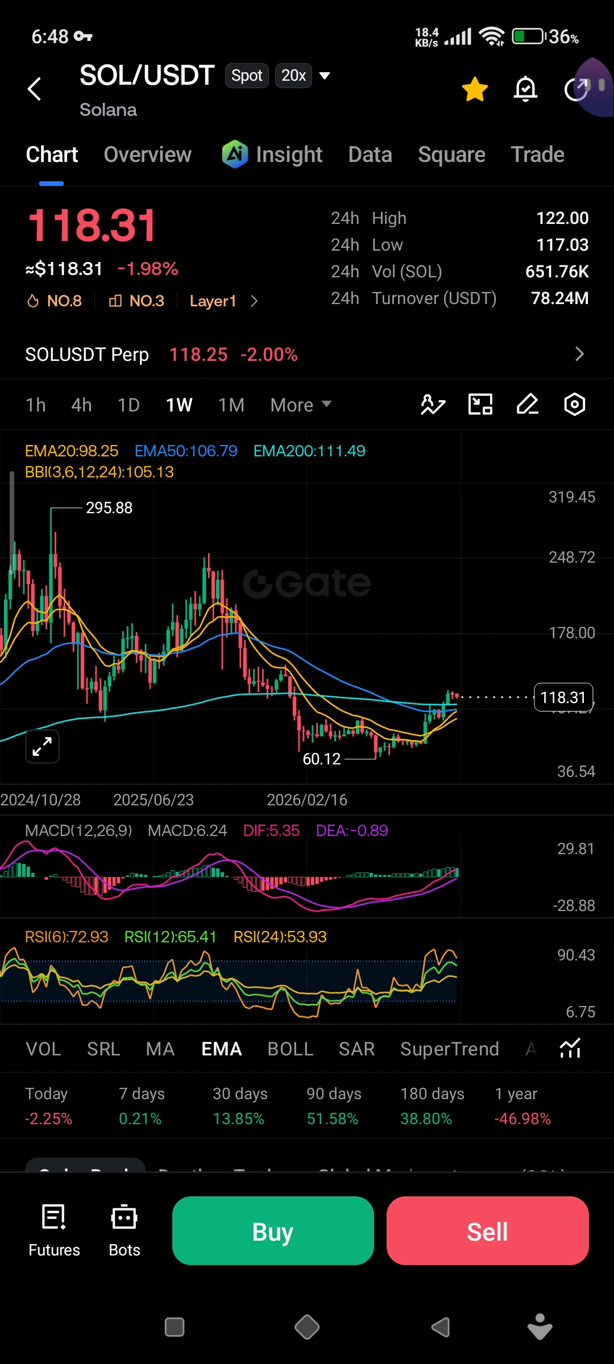Tap the back arrow icon

tap(35, 89)
